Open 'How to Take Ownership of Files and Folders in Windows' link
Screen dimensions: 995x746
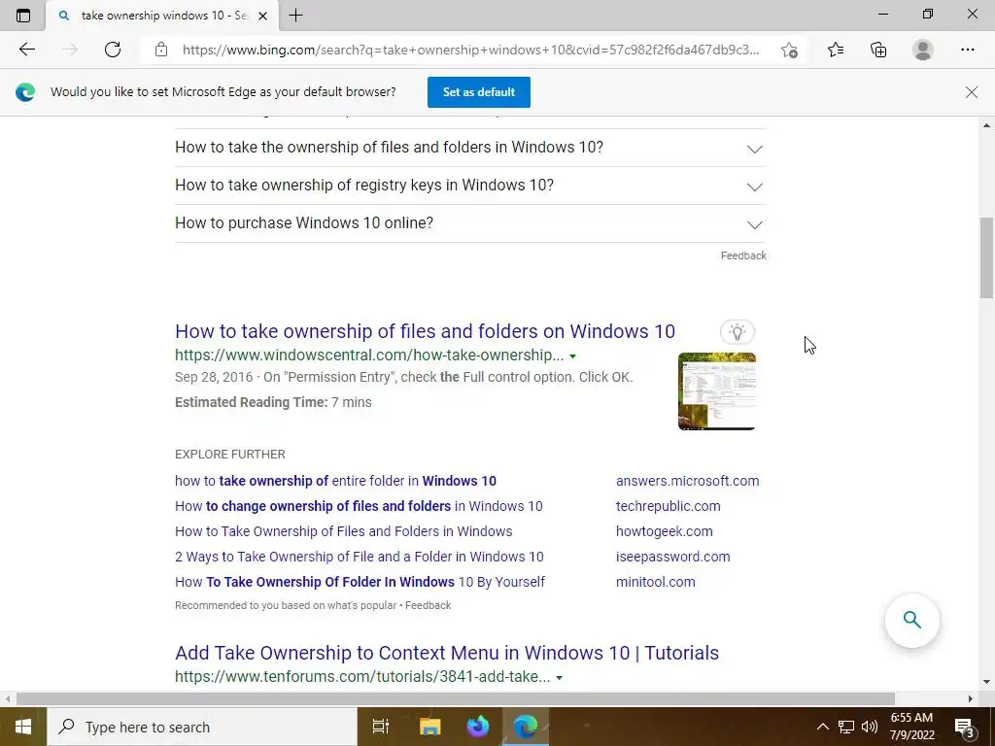click(343, 531)
